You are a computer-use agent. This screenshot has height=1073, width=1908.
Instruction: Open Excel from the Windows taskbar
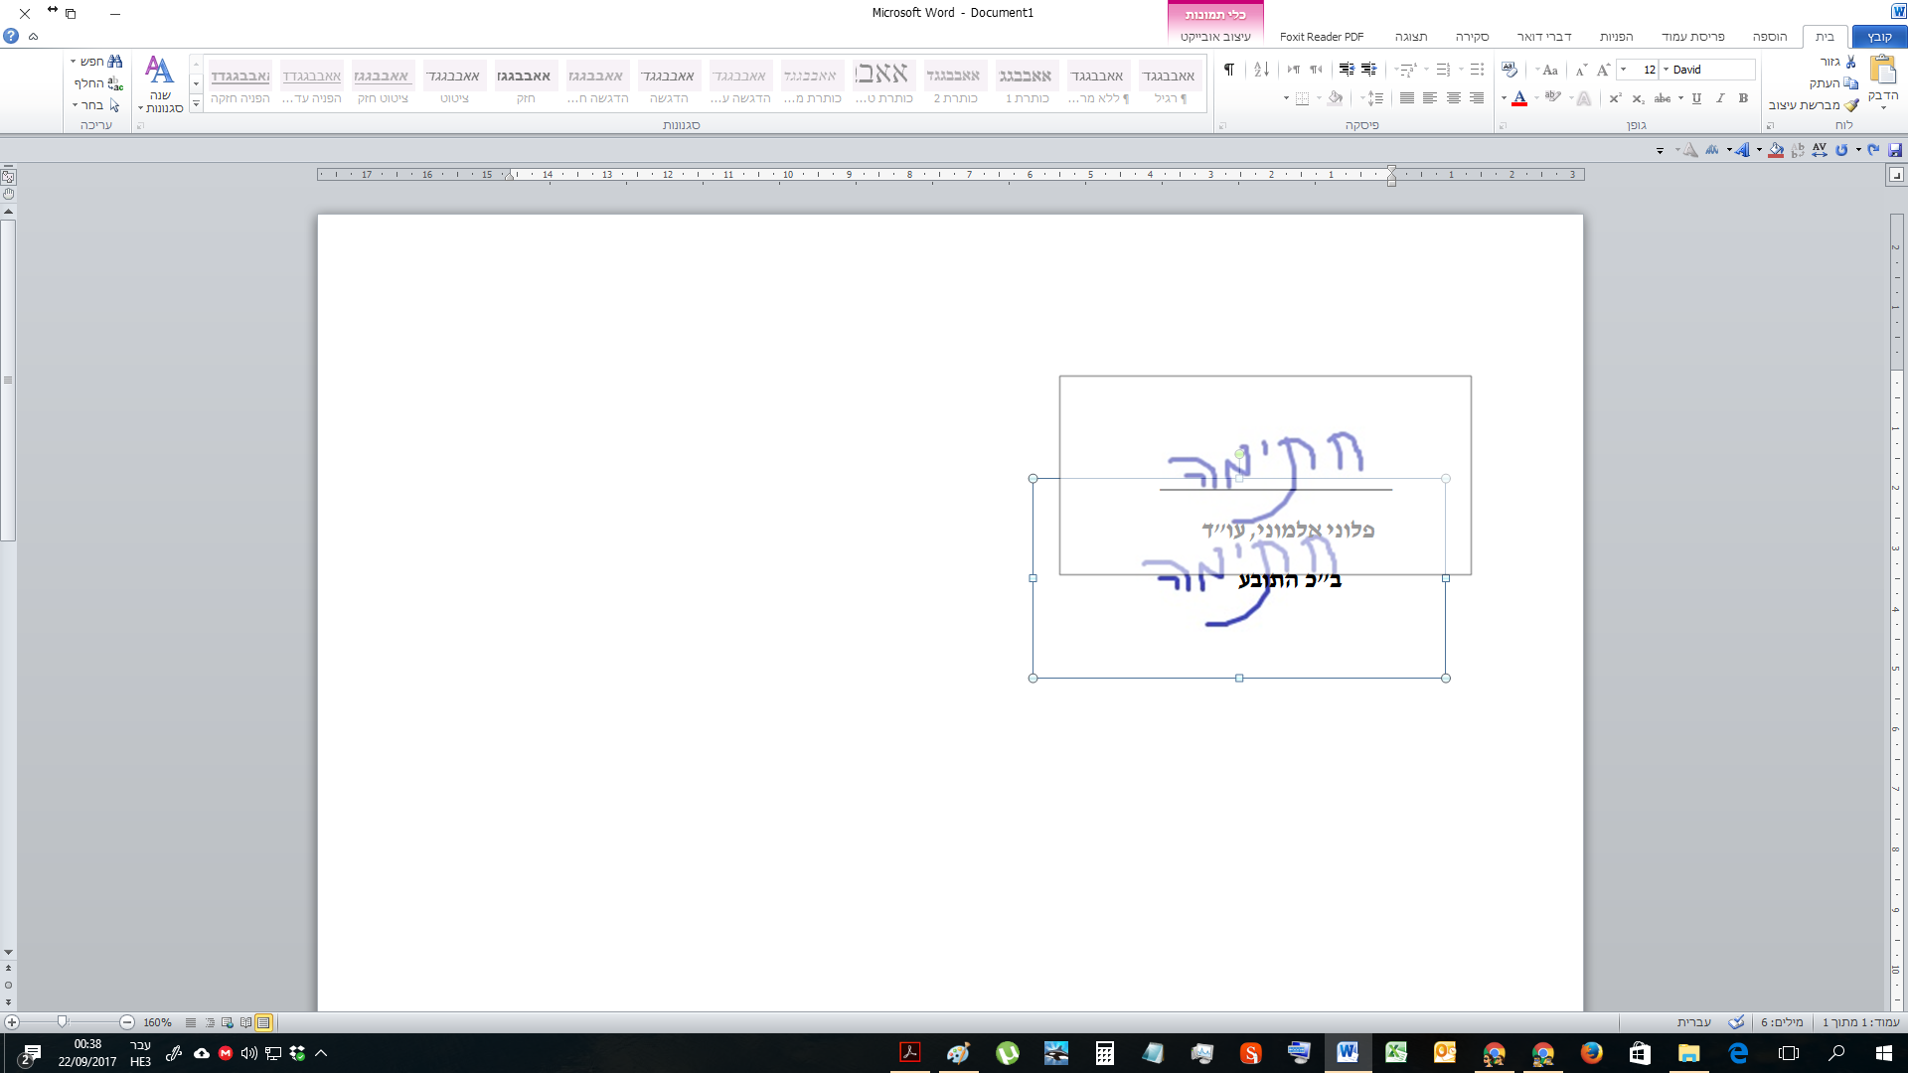(1395, 1053)
